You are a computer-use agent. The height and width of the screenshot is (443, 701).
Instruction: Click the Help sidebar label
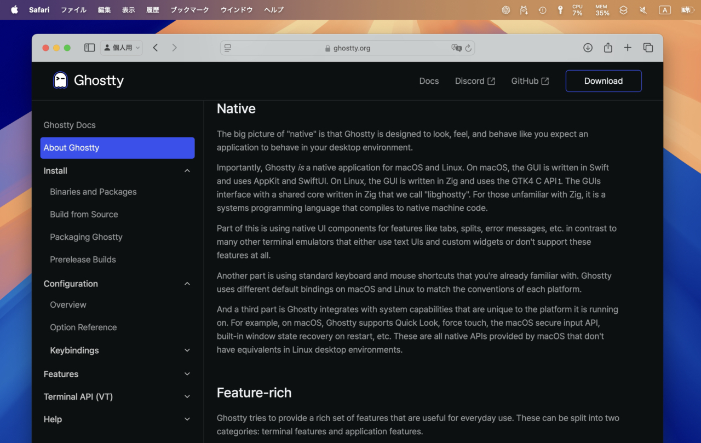tap(53, 419)
